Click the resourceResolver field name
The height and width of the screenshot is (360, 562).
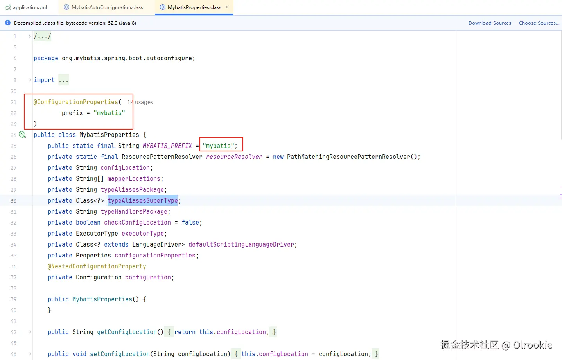tap(234, 157)
